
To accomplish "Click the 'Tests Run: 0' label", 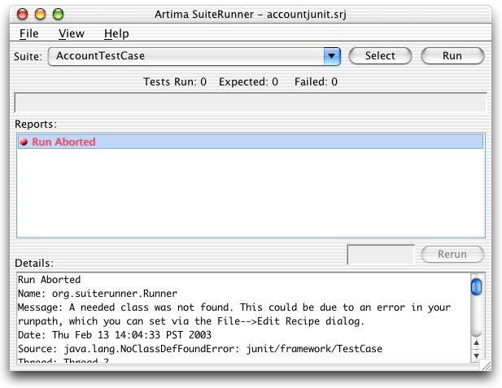I will coord(175,82).
